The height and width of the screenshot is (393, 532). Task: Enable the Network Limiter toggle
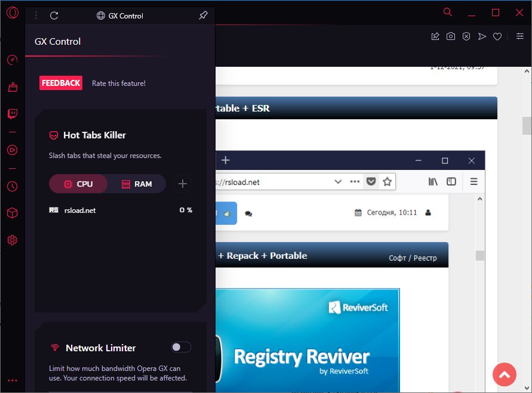tap(181, 347)
